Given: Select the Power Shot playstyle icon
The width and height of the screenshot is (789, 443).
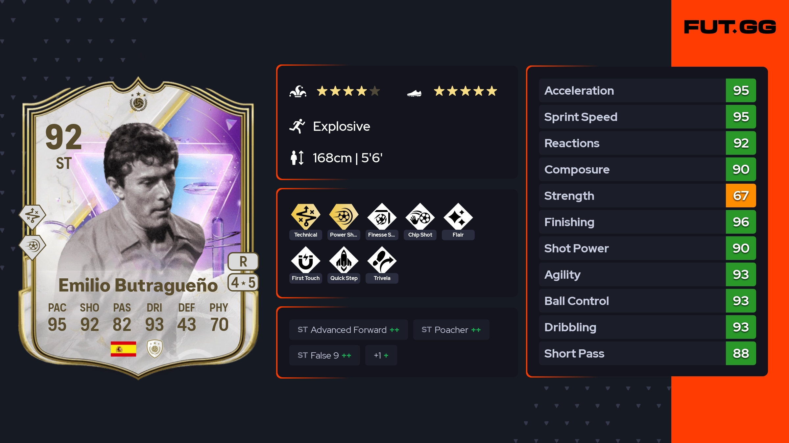Looking at the screenshot, I should coord(344,217).
